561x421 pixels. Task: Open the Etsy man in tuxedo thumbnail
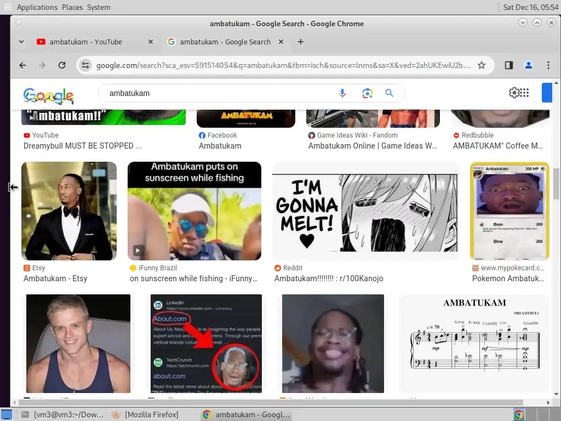69,211
